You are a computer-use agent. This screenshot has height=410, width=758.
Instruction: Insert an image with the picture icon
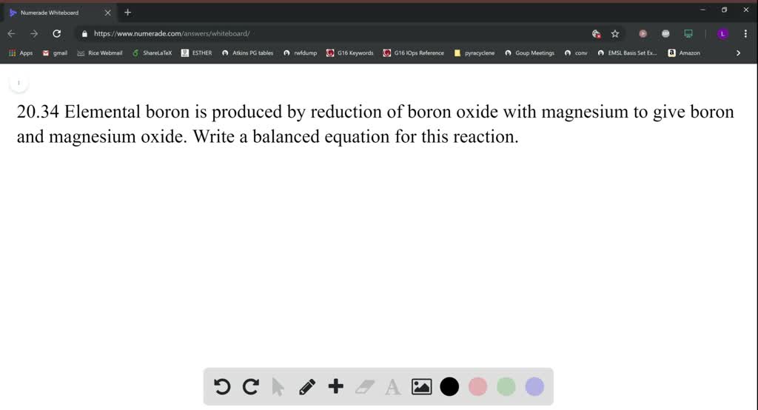click(x=421, y=386)
